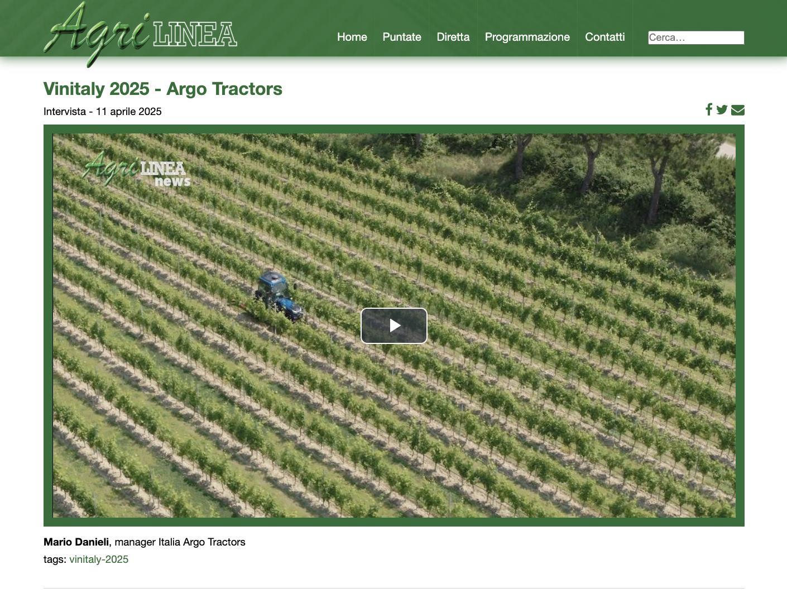Viewport: 787px width, 593px height.
Task: Share the video on Facebook
Action: pyautogui.click(x=709, y=109)
